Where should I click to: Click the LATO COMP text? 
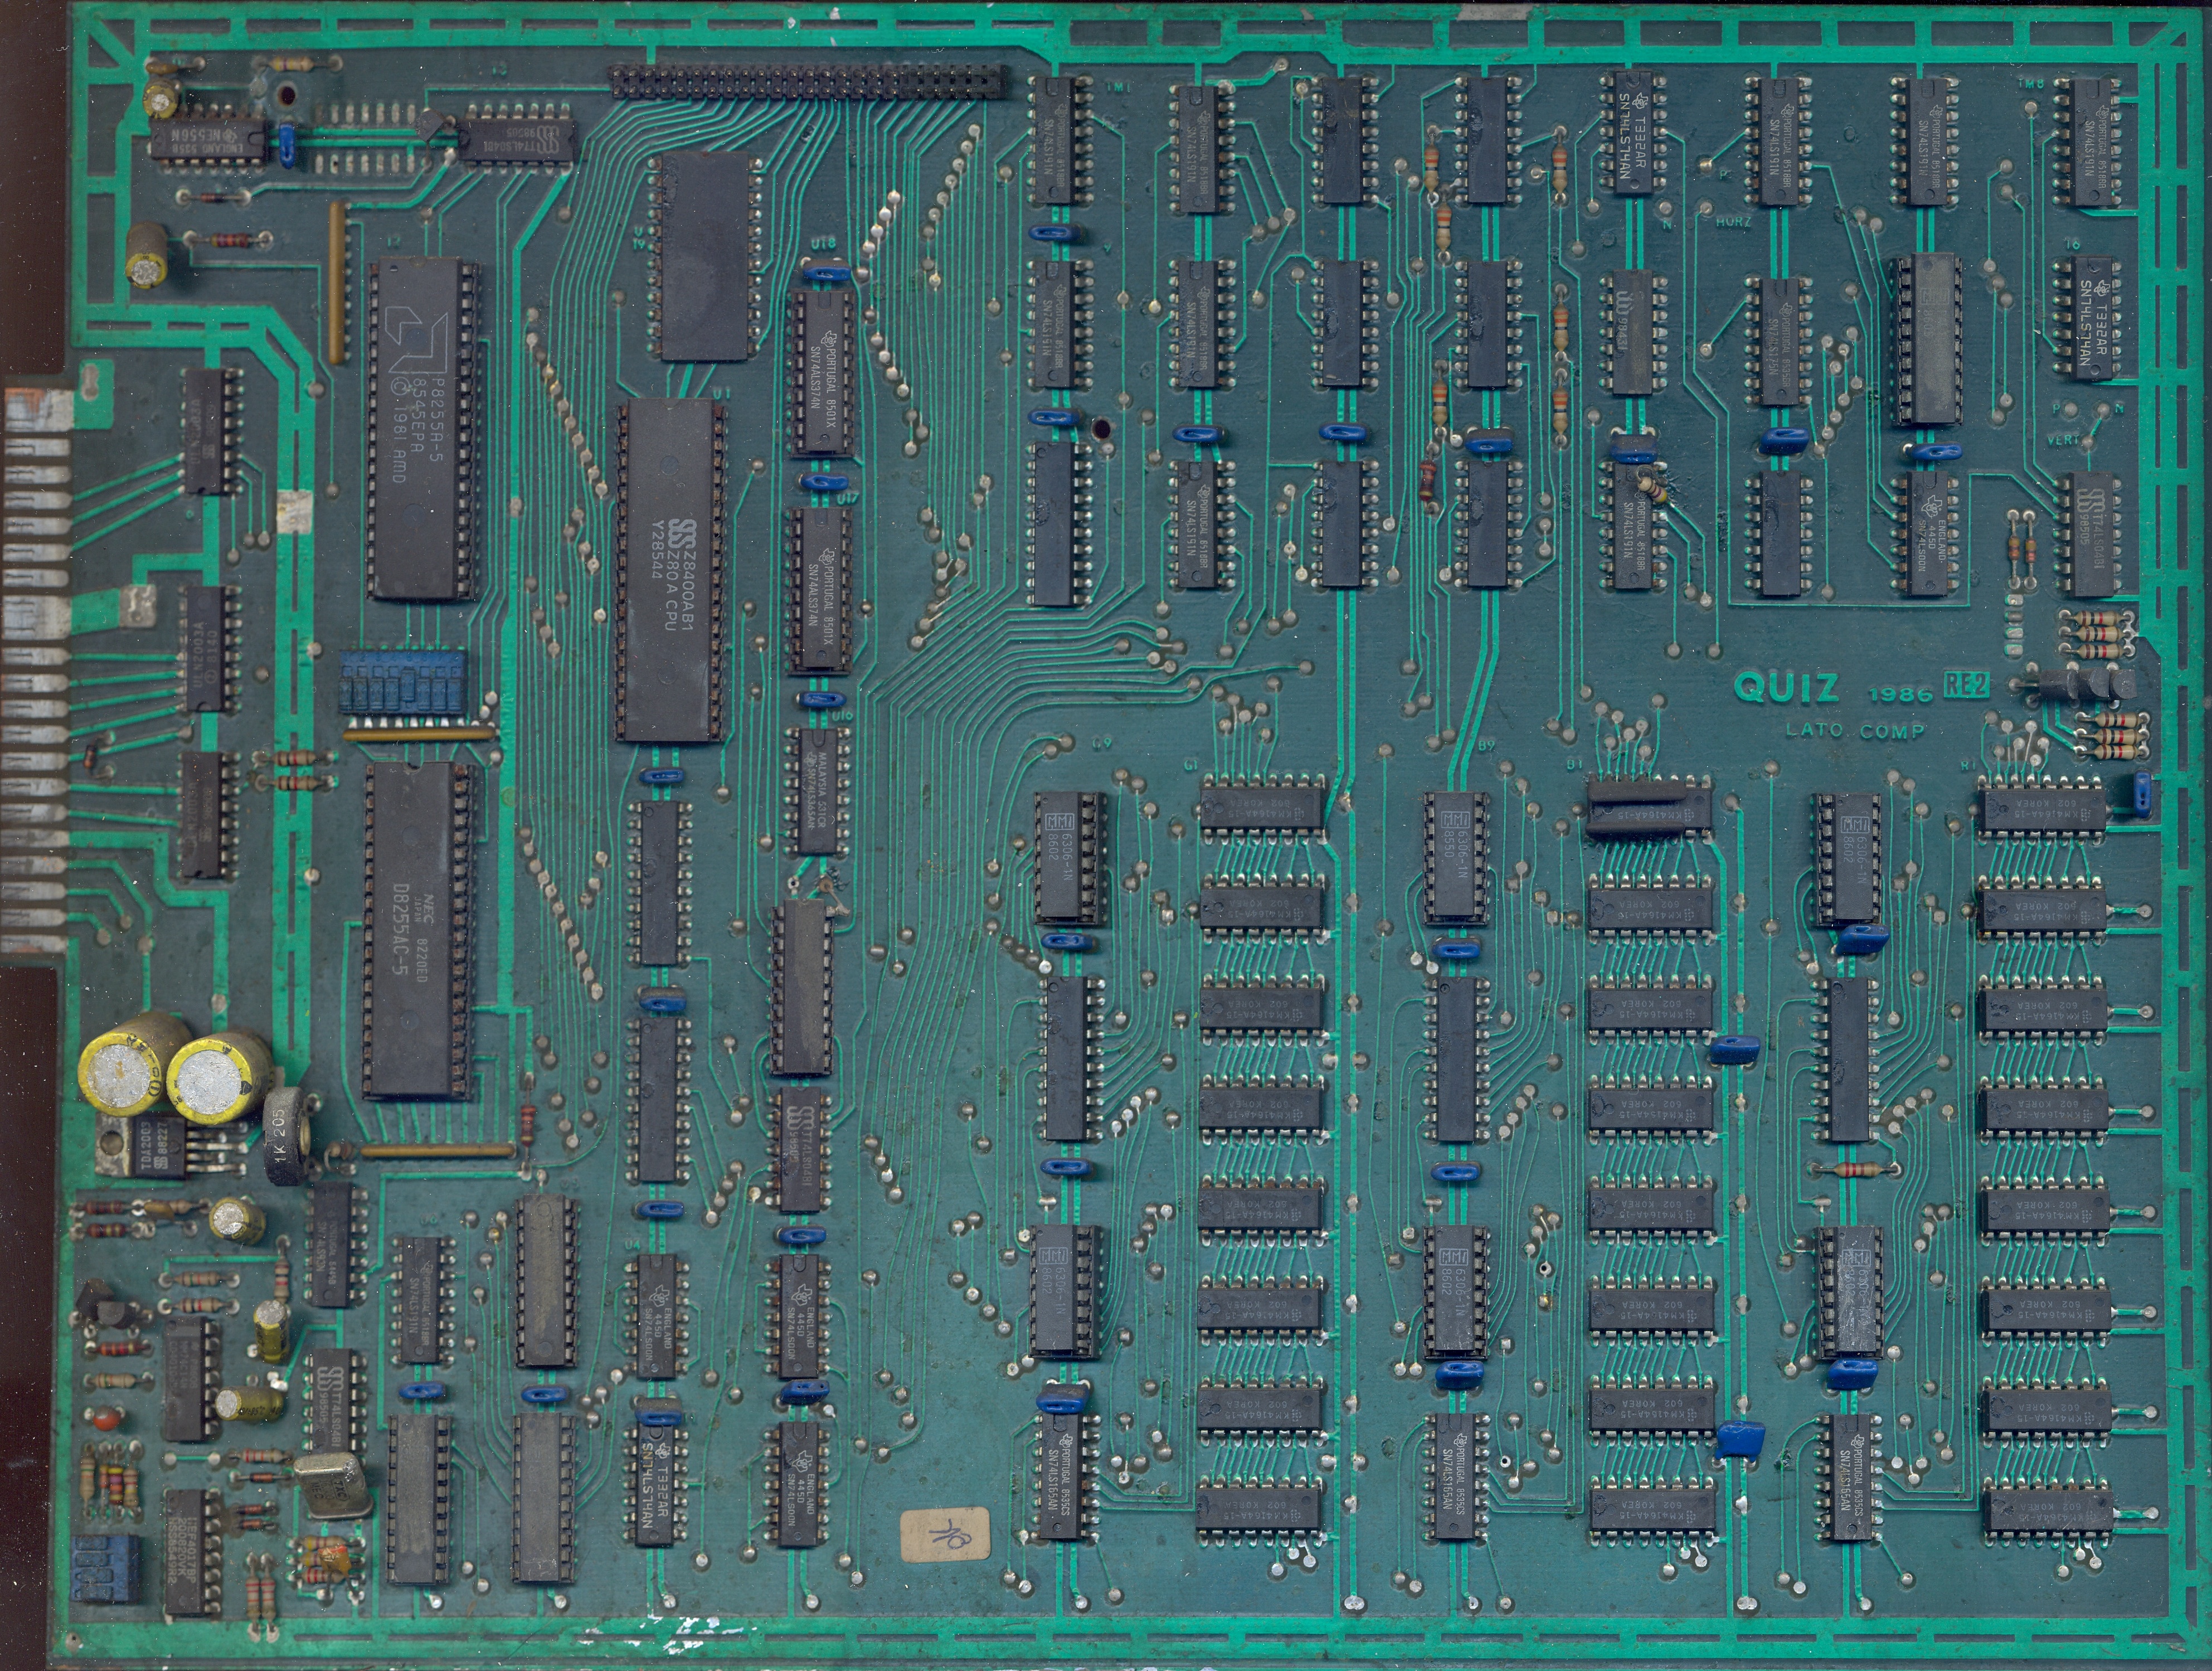1855,731
